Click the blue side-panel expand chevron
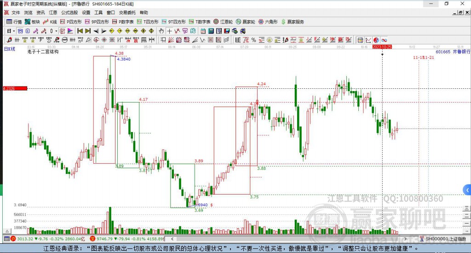471x253 pixels. tap(467, 190)
